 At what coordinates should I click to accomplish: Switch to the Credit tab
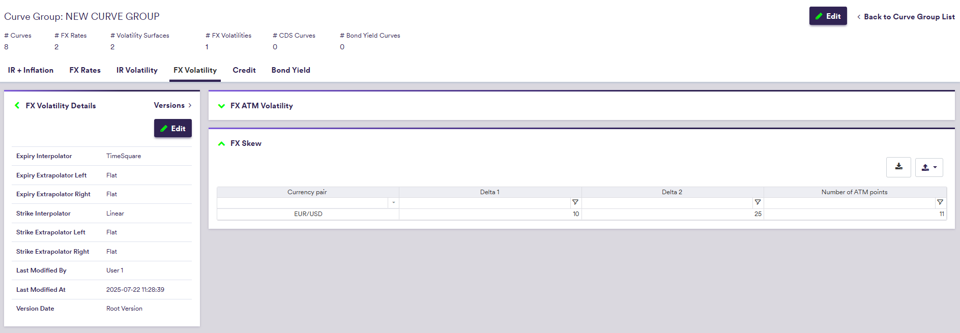[x=244, y=70]
